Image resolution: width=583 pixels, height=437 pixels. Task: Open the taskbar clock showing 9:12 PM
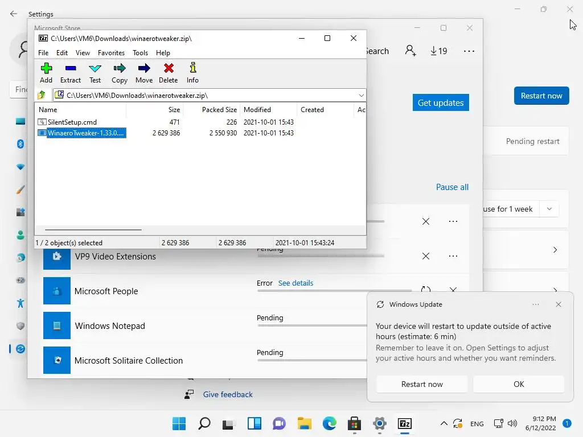[x=540, y=423]
